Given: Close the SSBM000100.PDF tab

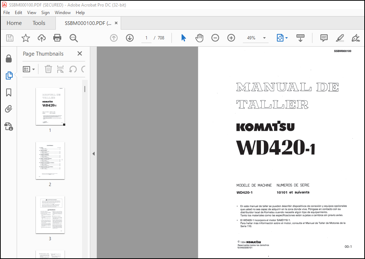Looking at the screenshot, I should [116, 23].
